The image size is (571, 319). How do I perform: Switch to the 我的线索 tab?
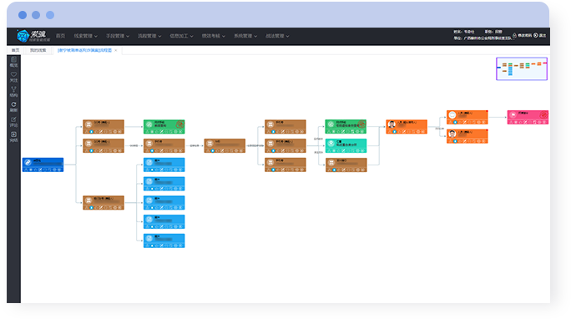tap(38, 50)
